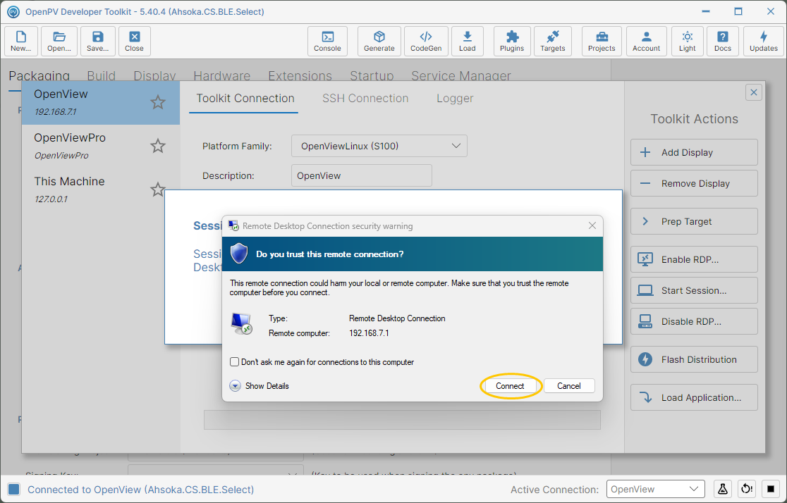
Task: Star the OpenView connection
Action: pos(157,102)
